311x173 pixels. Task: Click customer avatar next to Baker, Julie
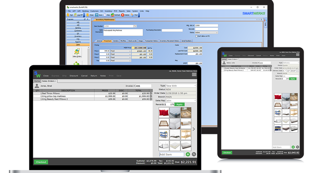click(224, 63)
